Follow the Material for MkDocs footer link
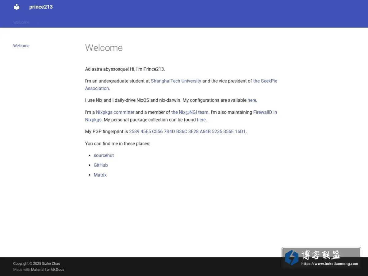Screen dimensions: 368x276 click(x=48, y=270)
